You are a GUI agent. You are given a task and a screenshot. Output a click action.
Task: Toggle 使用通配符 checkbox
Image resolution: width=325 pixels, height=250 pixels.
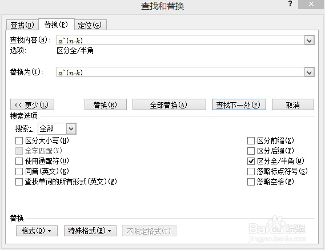point(19,161)
